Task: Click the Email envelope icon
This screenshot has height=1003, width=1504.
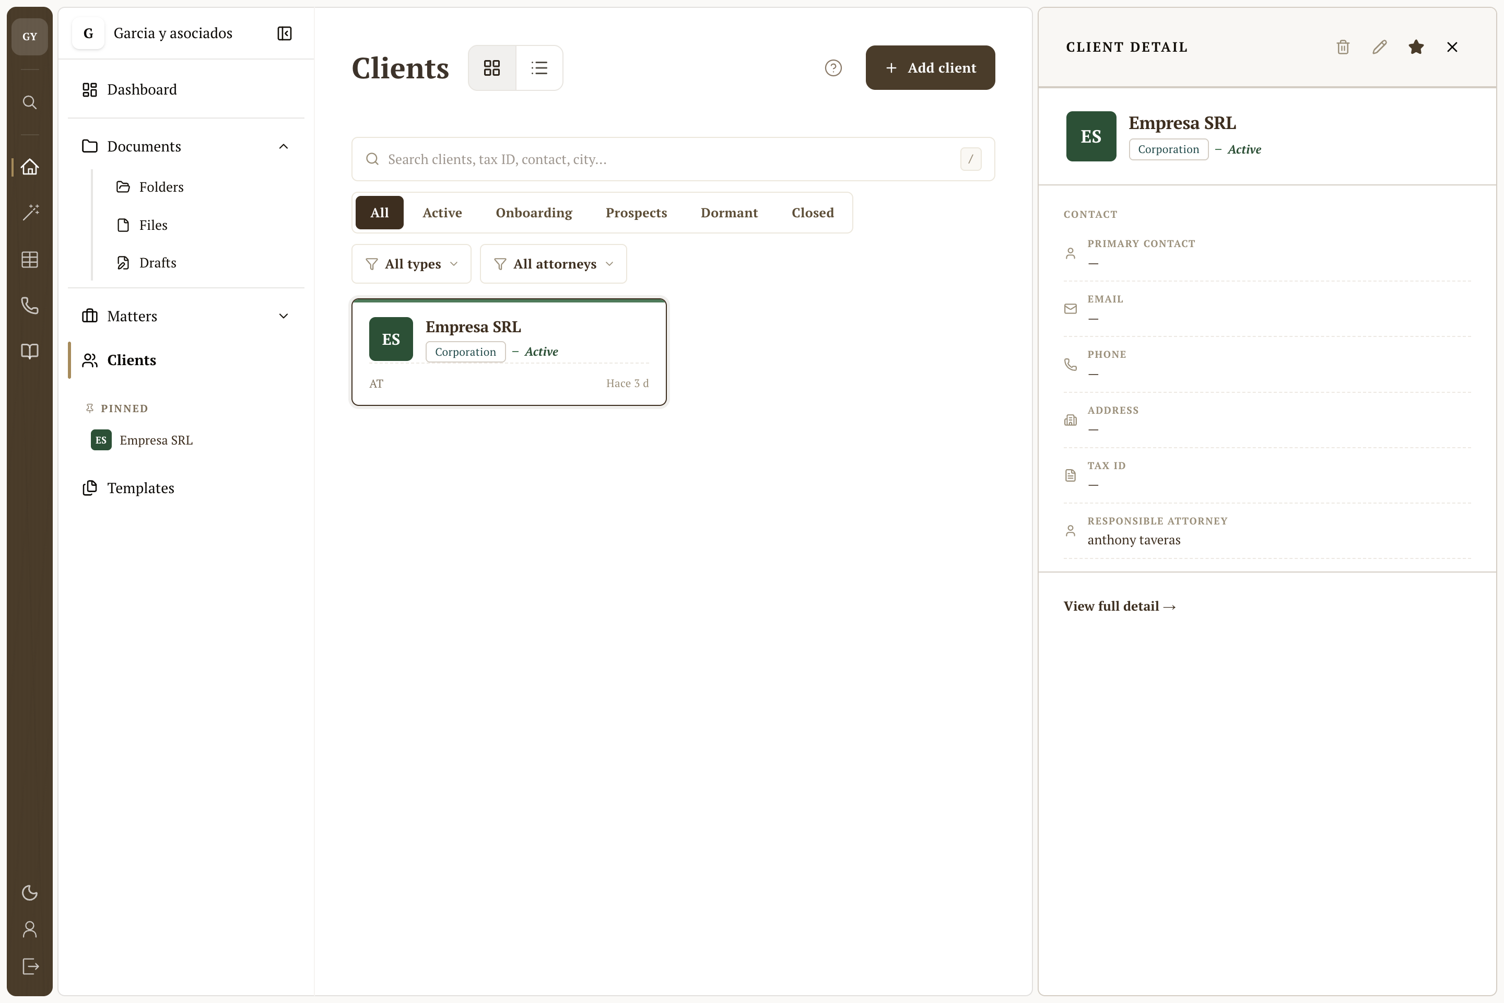Action: pyautogui.click(x=1071, y=309)
